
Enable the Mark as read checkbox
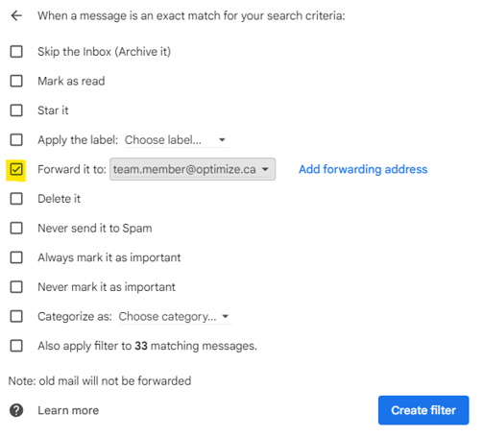[x=16, y=81]
